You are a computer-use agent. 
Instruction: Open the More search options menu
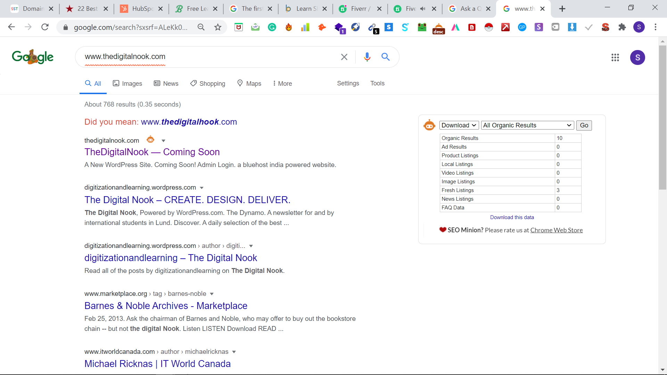[x=282, y=83]
